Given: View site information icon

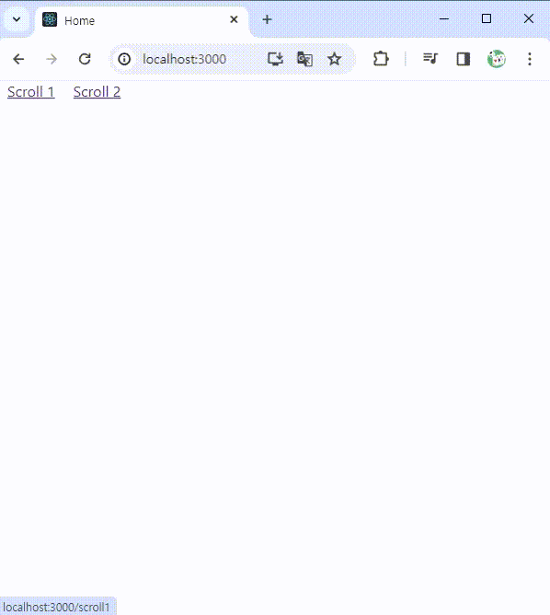Looking at the screenshot, I should coord(124,59).
